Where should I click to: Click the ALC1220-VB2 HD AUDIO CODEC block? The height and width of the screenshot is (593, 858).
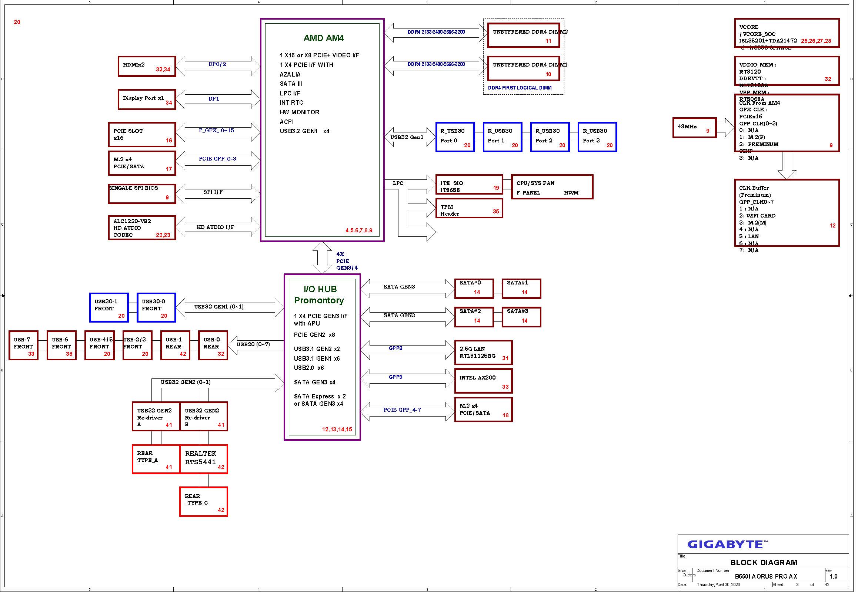tap(142, 228)
